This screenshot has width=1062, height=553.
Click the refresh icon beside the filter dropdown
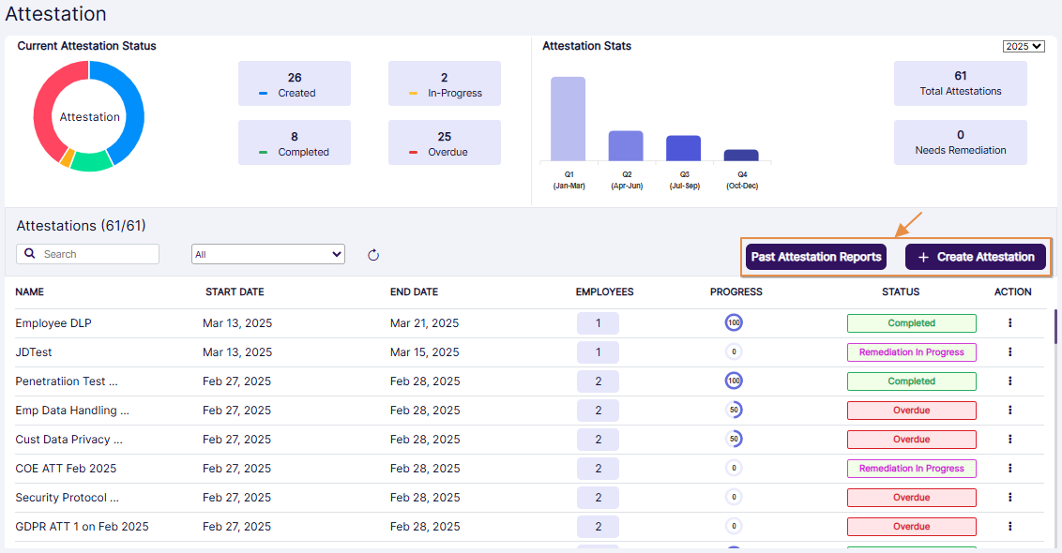[x=373, y=255]
